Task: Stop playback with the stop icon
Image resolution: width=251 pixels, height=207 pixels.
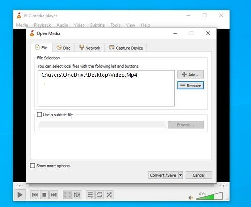Action: (44, 195)
